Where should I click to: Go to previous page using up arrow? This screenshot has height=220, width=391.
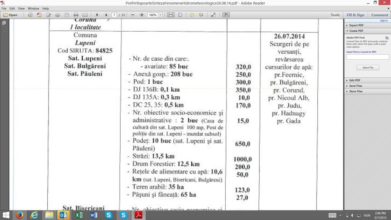point(97,15)
